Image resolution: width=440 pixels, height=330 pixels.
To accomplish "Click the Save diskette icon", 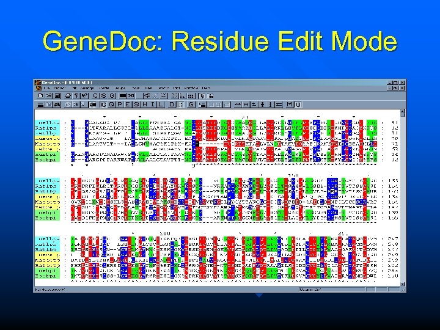I will (x=57, y=96).
